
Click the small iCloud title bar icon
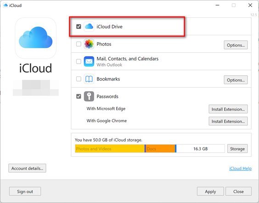point(6,5)
